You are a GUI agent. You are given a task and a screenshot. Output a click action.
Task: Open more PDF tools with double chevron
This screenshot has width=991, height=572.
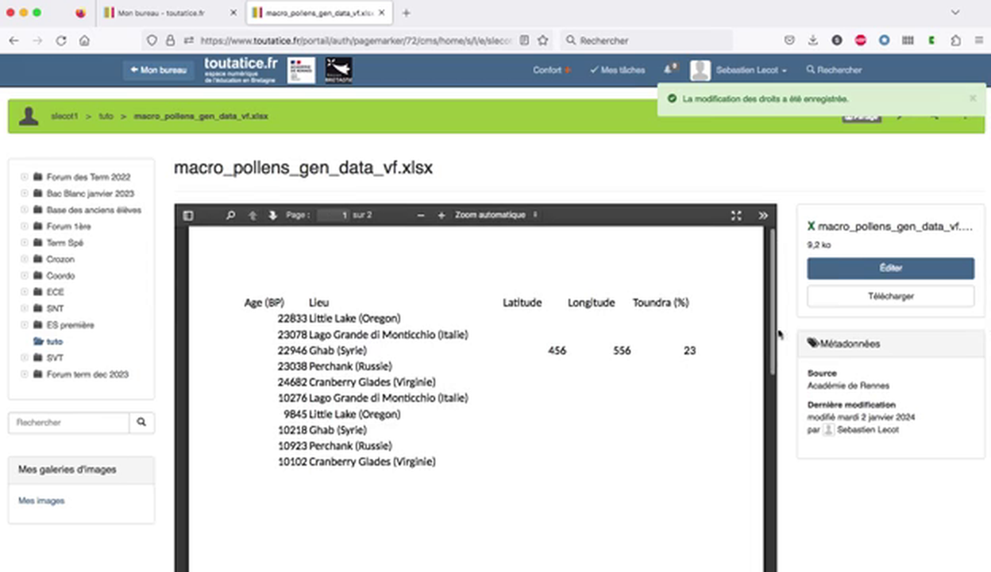(x=762, y=214)
